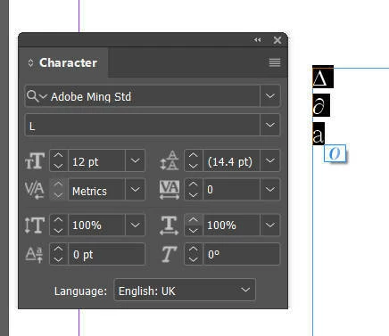This screenshot has height=336, width=389.
Task: Click the tracking value field showing 0
Action: 232,190
